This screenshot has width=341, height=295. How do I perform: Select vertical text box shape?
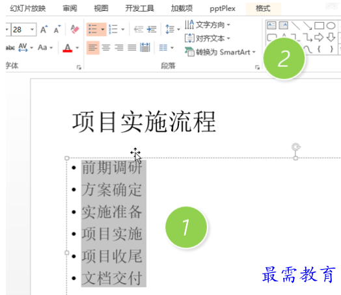283,25
